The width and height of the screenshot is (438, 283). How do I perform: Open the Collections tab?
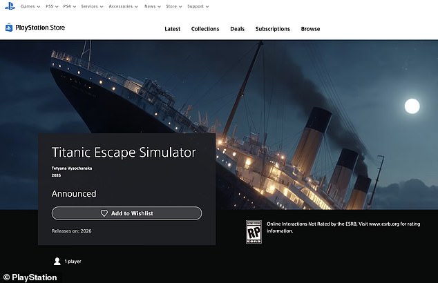pos(205,29)
